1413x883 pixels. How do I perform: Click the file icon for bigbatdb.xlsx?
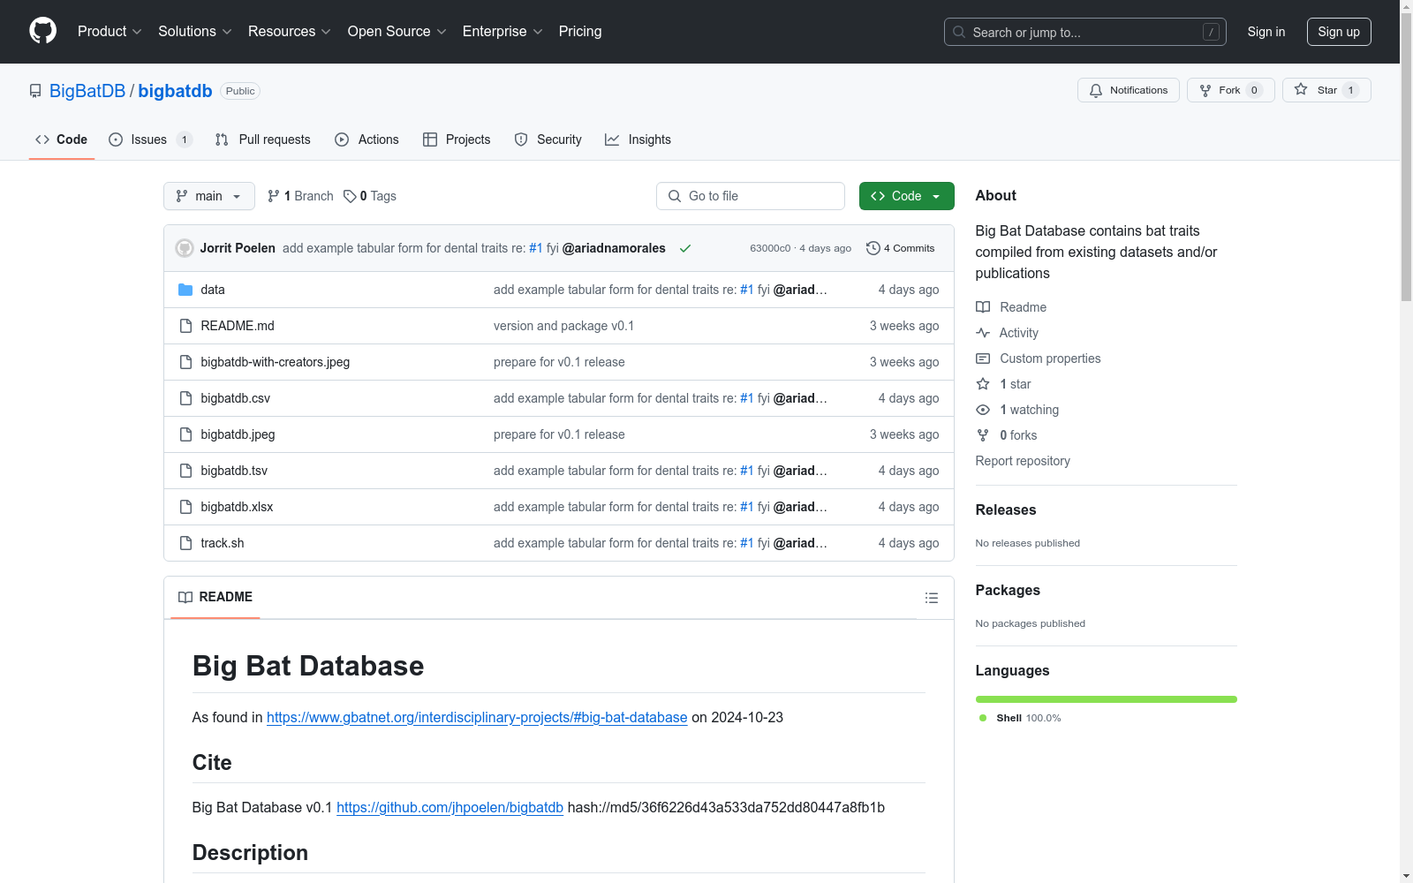[185, 507]
